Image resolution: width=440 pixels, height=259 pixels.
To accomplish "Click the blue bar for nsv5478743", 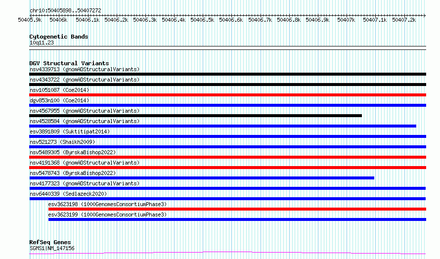I will tap(202, 178).
